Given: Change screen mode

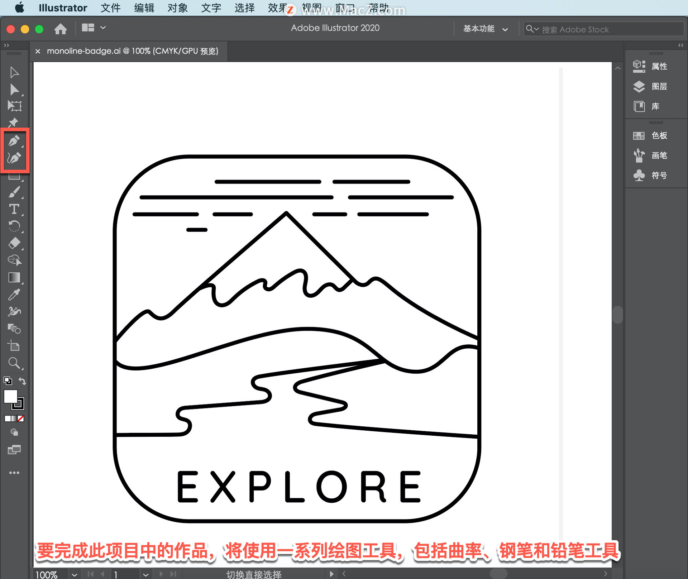Looking at the screenshot, I should tap(14, 450).
